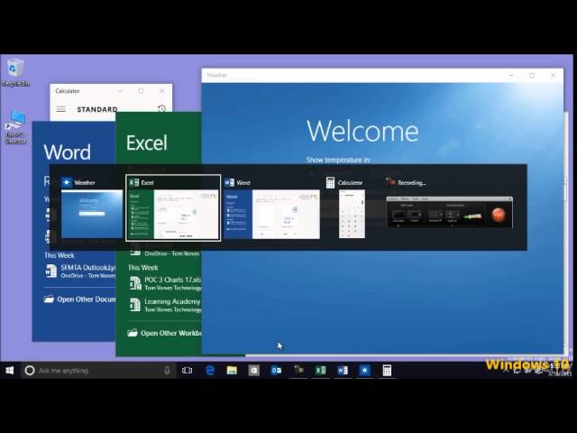Click the Weather sun icon in the switcher label
Screen dimensions: 577x433
click(x=67, y=182)
